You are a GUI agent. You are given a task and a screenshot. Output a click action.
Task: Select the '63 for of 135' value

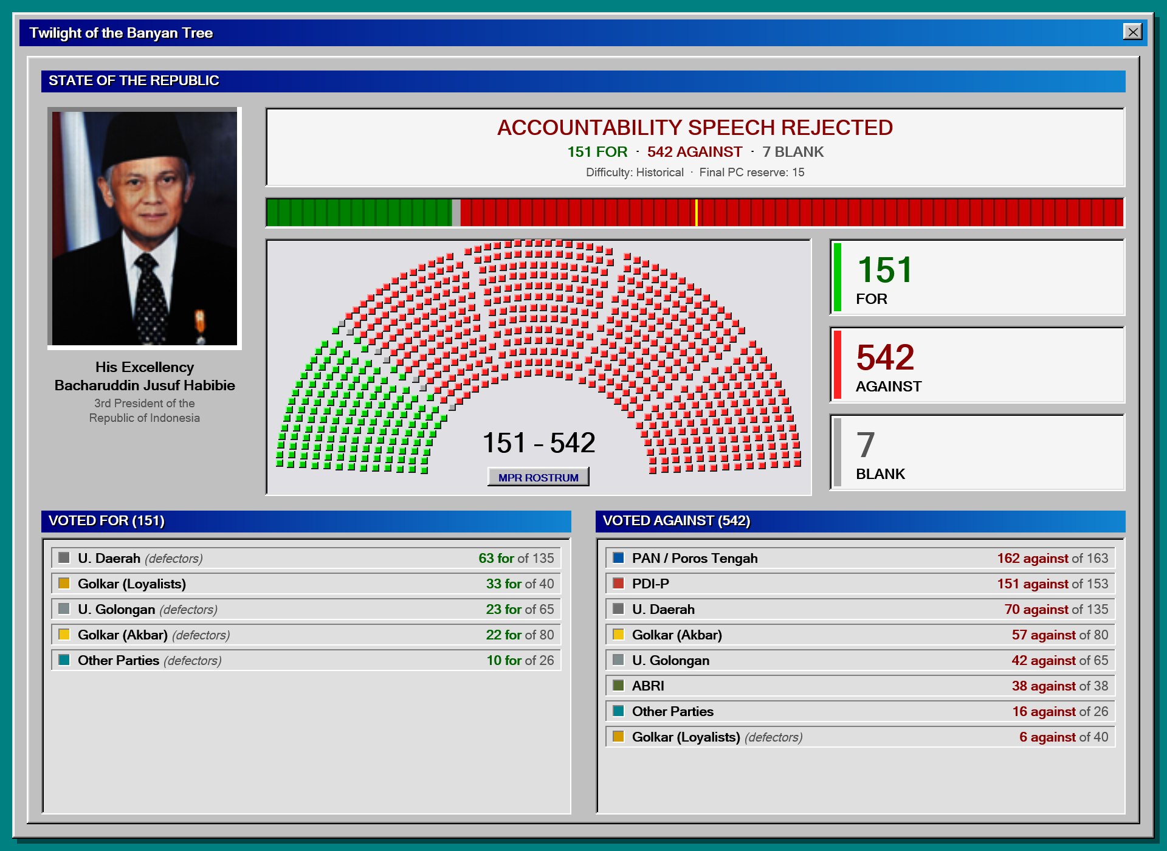(x=516, y=558)
